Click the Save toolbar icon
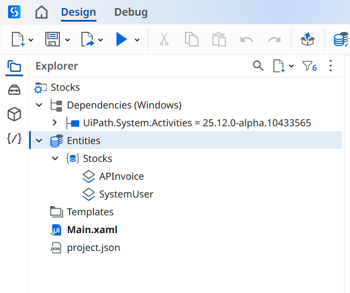The width and height of the screenshot is (350, 293). pyautogui.click(x=52, y=39)
